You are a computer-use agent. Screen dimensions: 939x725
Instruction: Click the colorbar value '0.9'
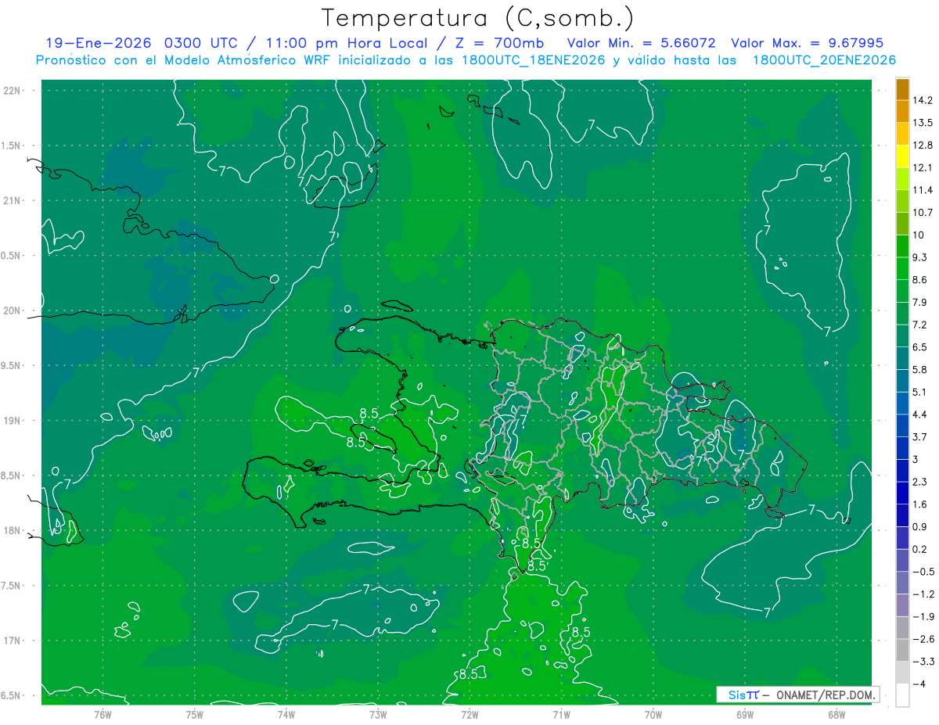(x=921, y=526)
